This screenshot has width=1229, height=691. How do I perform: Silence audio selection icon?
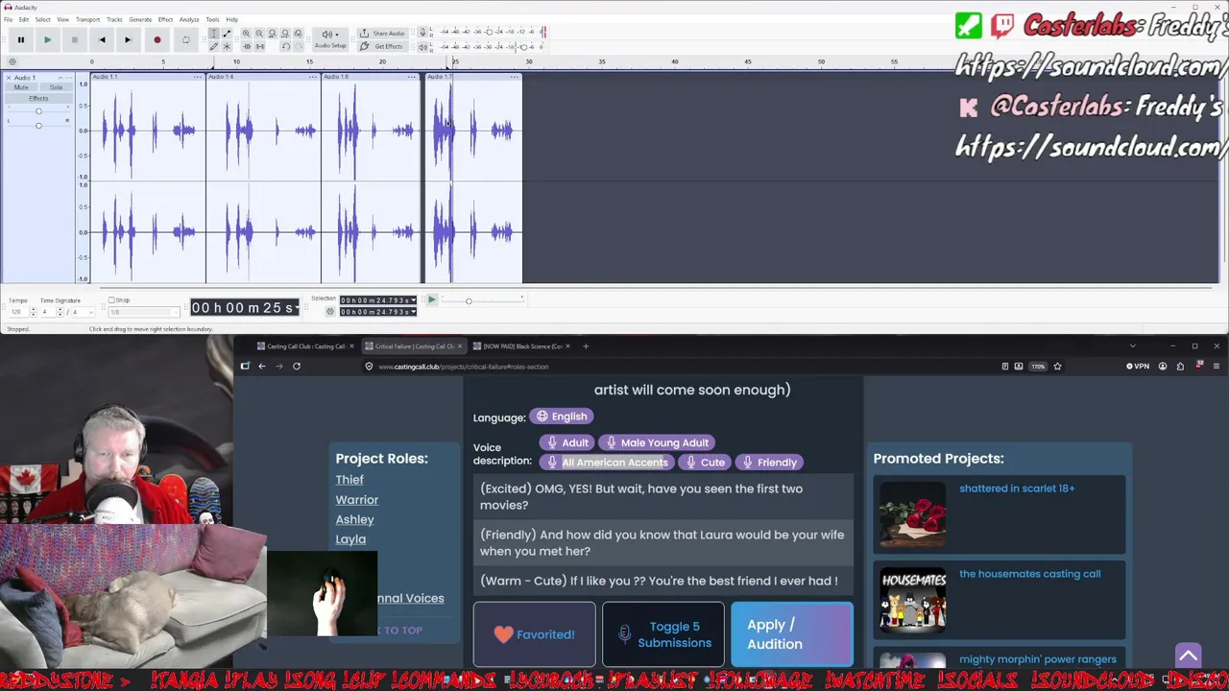(x=258, y=46)
